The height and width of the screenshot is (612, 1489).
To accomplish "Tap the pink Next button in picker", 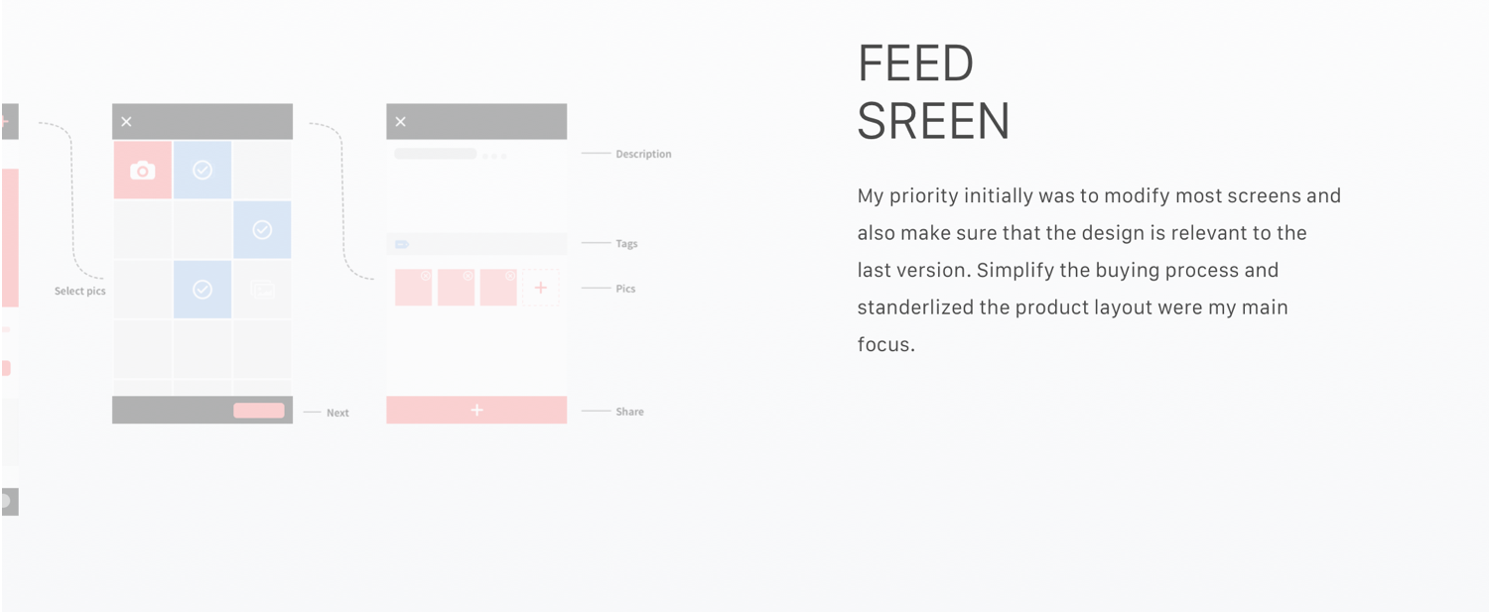I will point(259,411).
